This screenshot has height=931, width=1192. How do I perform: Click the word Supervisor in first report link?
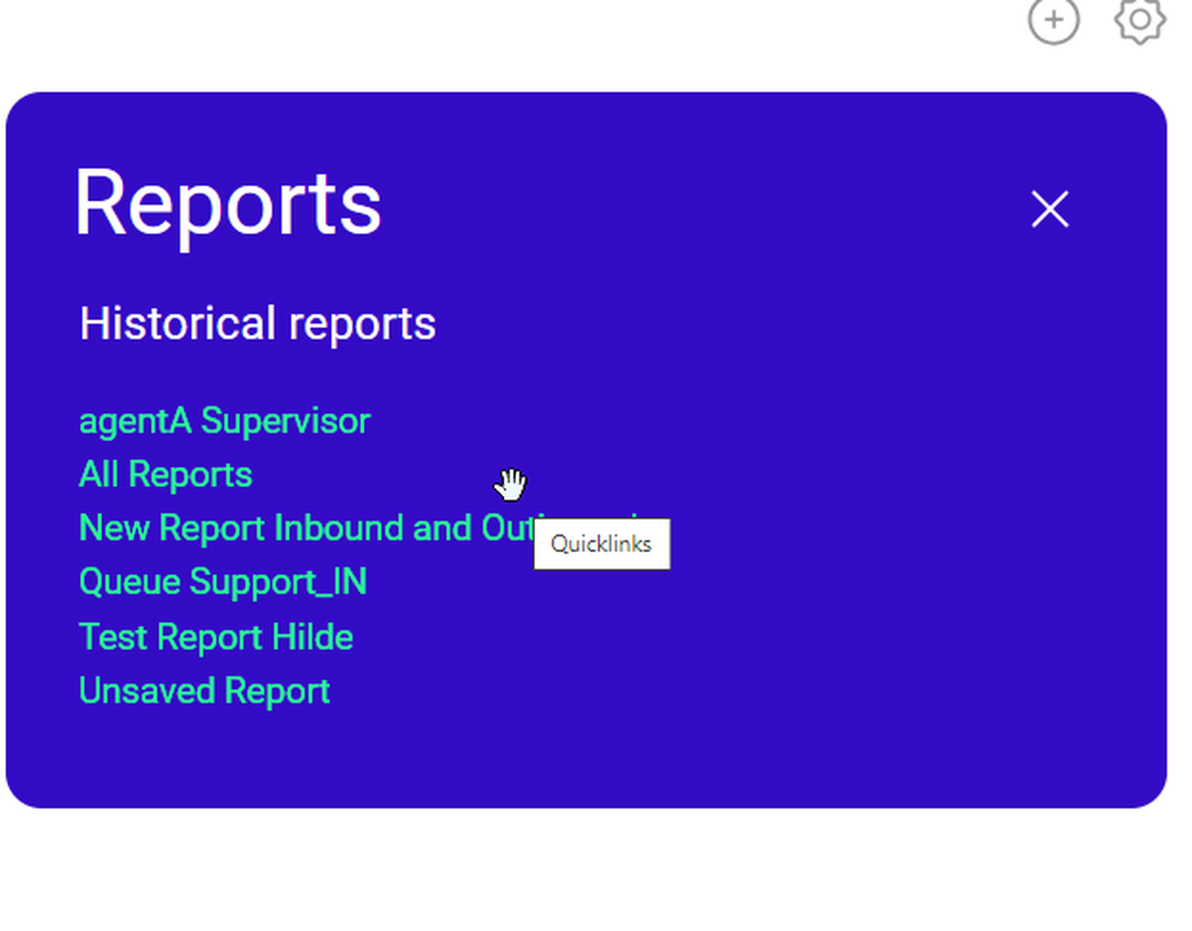[x=285, y=421]
